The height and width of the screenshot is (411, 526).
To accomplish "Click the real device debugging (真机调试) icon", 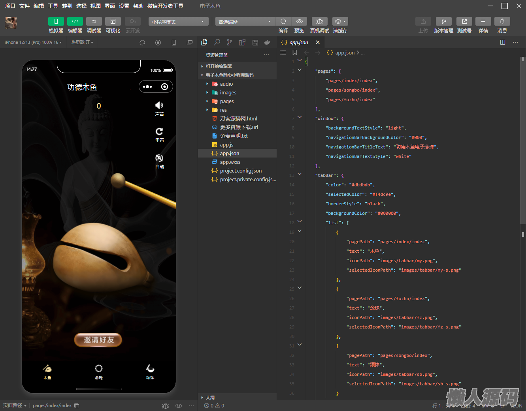I will (x=319, y=22).
